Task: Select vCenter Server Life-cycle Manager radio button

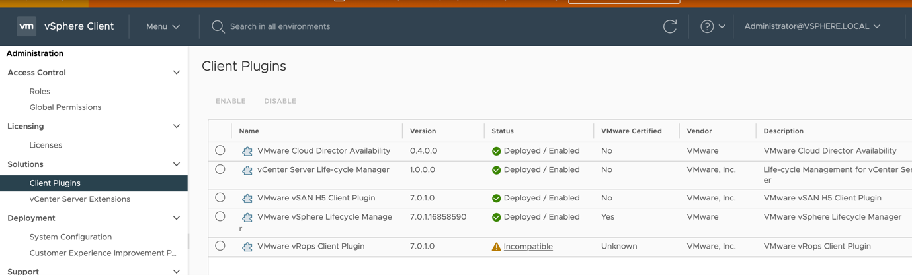Action: click(220, 169)
